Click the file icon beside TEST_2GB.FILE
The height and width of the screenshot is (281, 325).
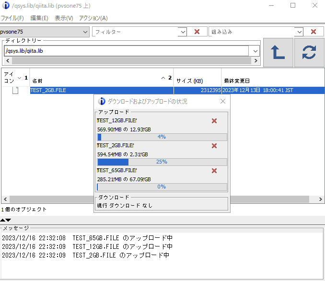coord(15,90)
